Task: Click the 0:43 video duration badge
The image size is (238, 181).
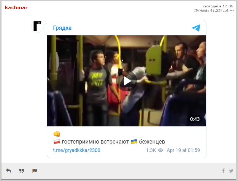Action: [x=195, y=119]
